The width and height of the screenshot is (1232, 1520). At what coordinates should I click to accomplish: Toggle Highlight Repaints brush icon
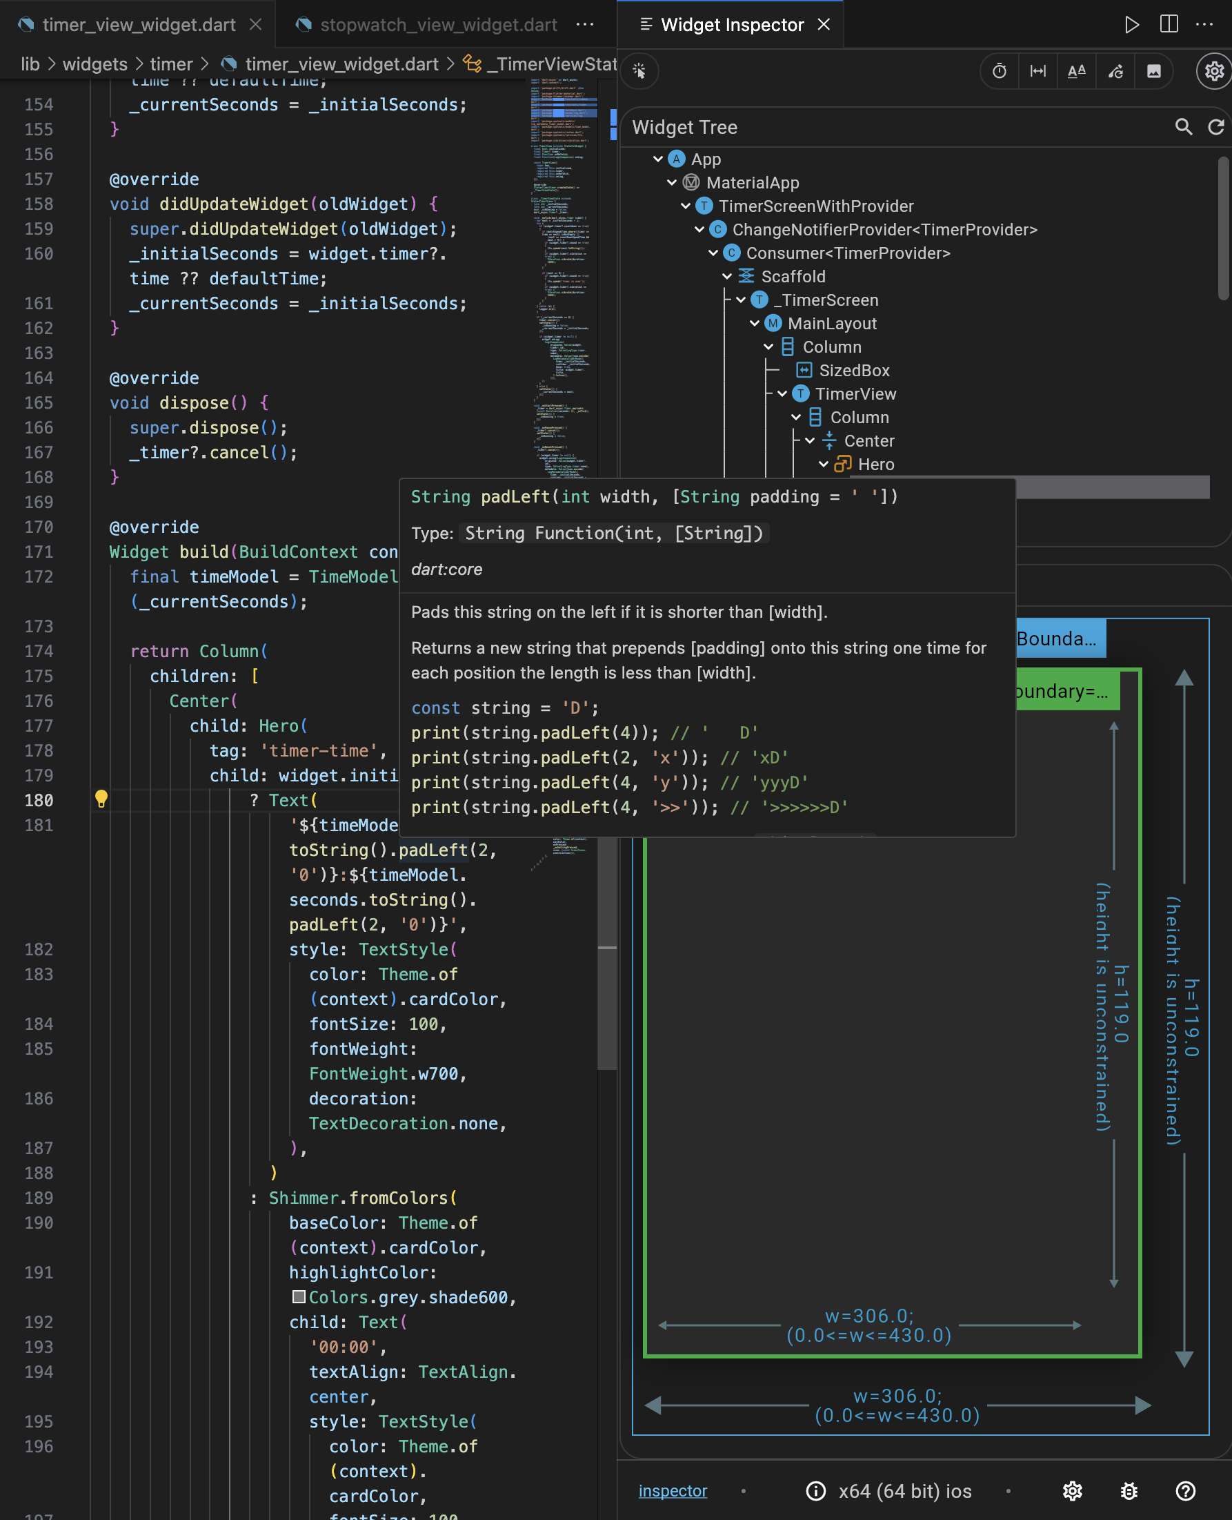point(1115,71)
